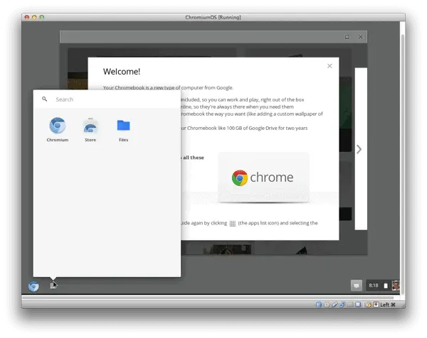Toggle the apps list grid icon on shelf

point(53,285)
